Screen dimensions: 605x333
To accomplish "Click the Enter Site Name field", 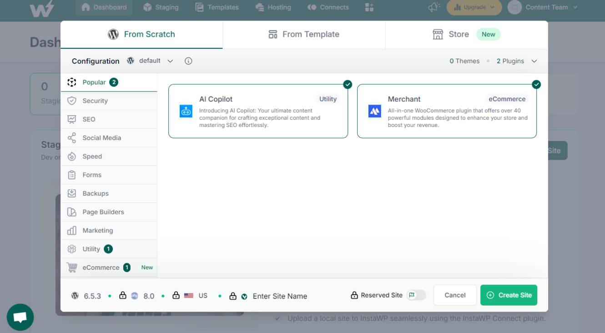I will coord(280,296).
